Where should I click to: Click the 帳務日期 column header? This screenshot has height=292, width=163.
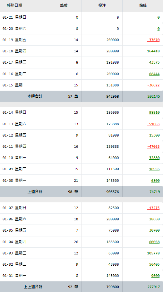14,5
